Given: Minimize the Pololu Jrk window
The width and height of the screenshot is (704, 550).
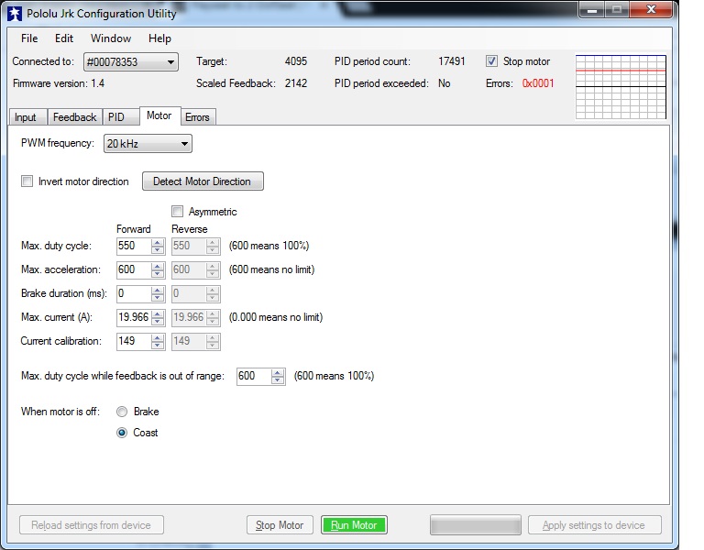Looking at the screenshot, I should point(592,10).
